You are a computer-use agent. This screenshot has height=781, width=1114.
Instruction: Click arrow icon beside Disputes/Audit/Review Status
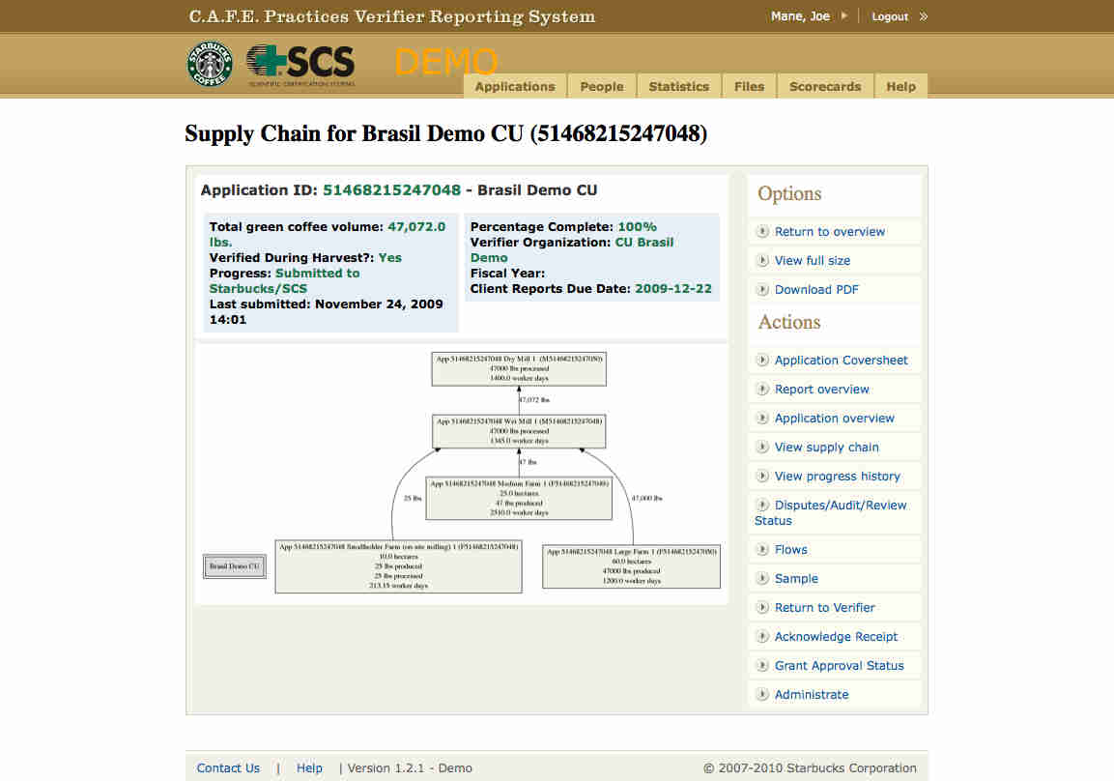[762, 505]
